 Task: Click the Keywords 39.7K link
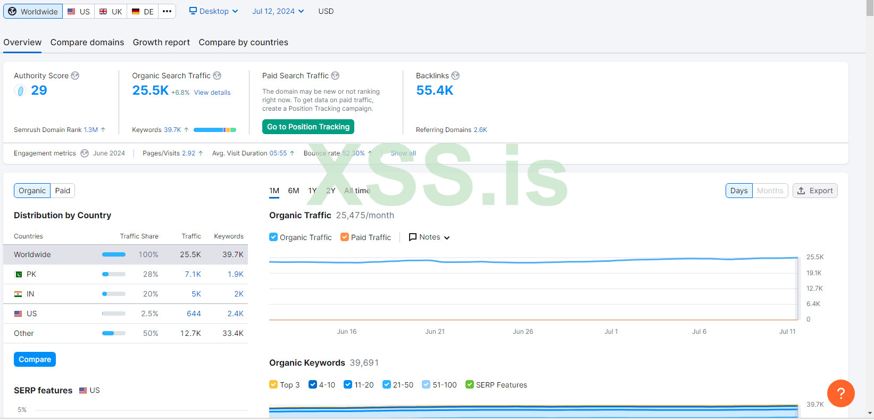pos(173,130)
